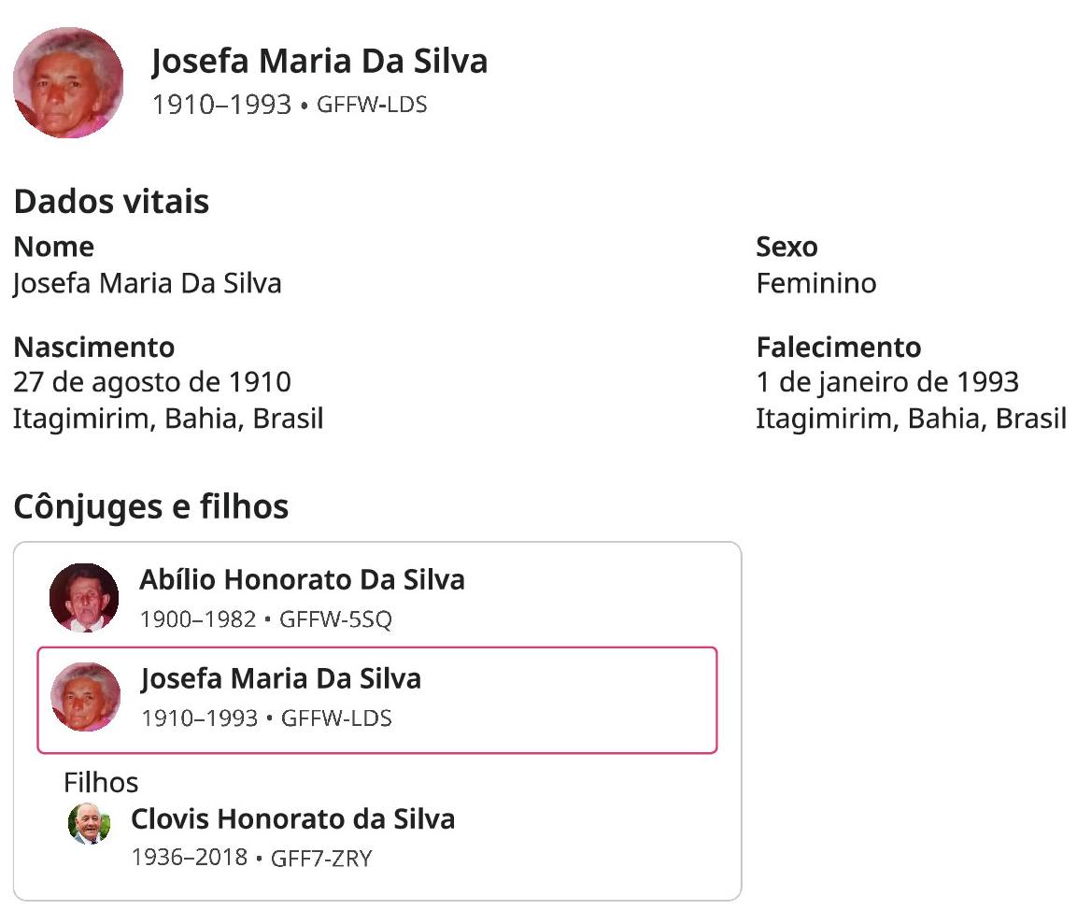
Task: Click the Falecimento date 1 de janeiro de 1993
Action: tap(886, 382)
